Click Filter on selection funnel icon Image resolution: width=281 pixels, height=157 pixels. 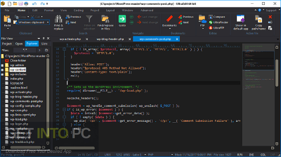pyautogui.click(x=89, y=19)
